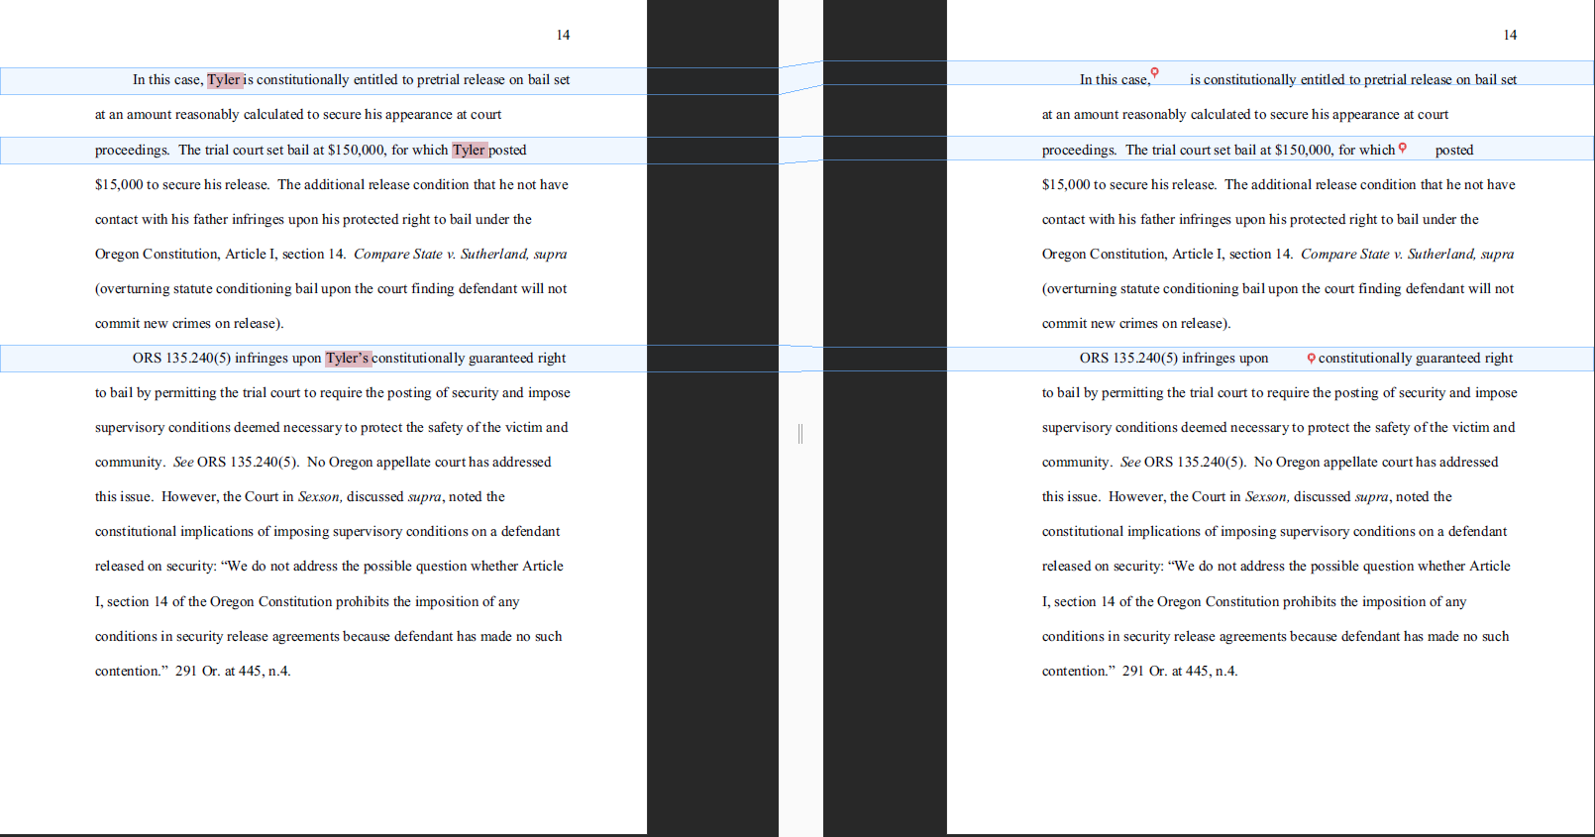The image size is (1595, 837).
Task: Click the connector band linking the first change
Action: click(800, 77)
